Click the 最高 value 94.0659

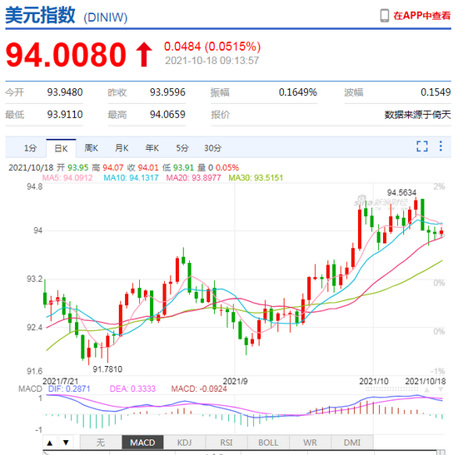point(167,115)
